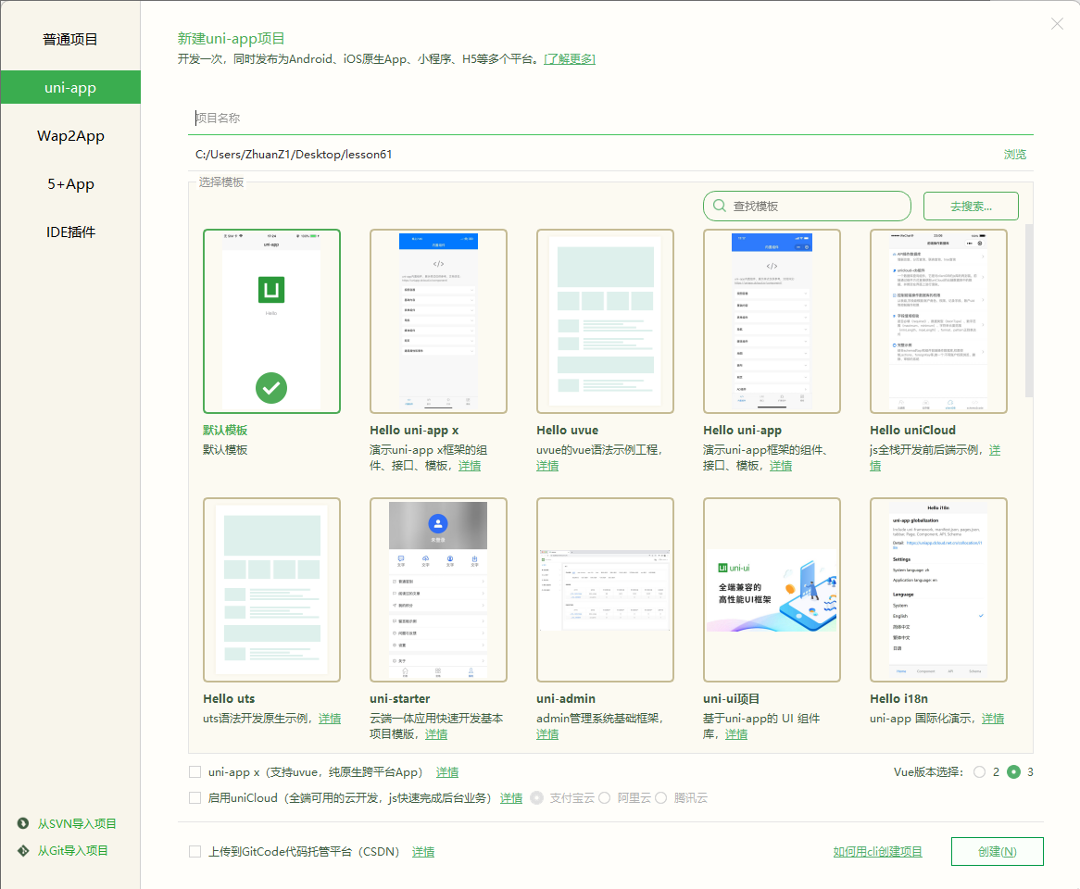Select the Hello uni-app x template thumbnail
Viewport: 1080px width, 889px height.
point(438,321)
